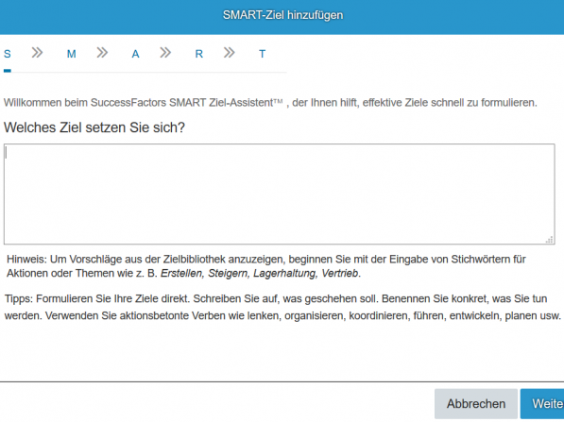This screenshot has width=564, height=422.
Task: Click the double-chevron arrow between R and T
Action: (x=230, y=53)
